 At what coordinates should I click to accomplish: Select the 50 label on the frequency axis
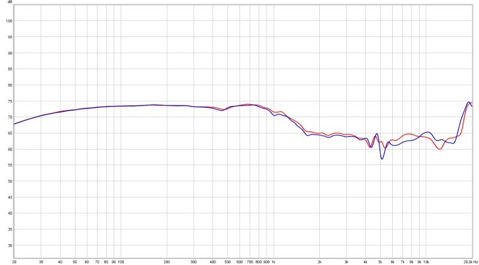pyautogui.click(x=75, y=261)
